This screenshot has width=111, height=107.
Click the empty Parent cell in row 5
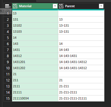[81, 38]
